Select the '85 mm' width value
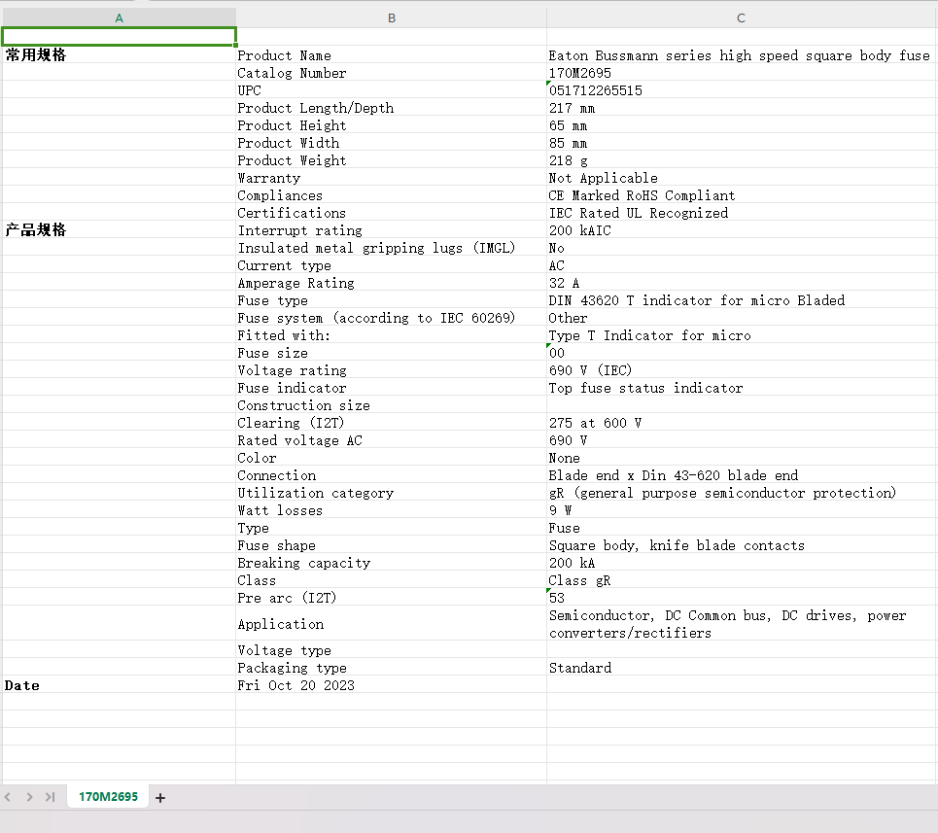The image size is (938, 833). pos(742,142)
